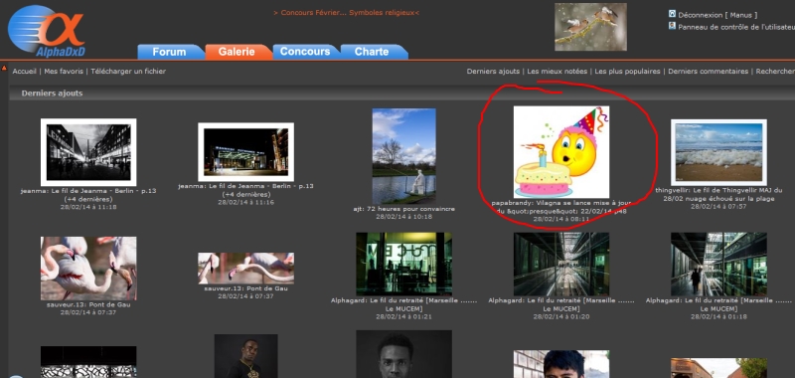Click the Accueil link
795x378 pixels.
pyautogui.click(x=24, y=72)
